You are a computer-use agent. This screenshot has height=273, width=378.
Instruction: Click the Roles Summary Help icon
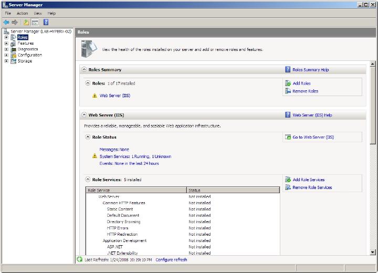coord(288,69)
